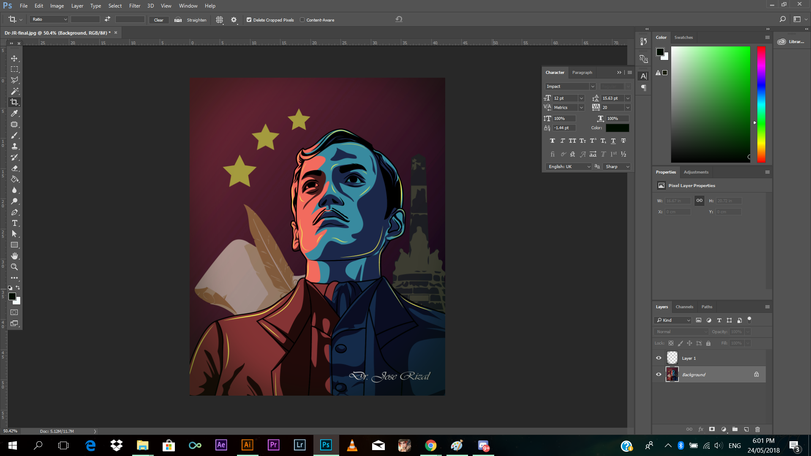811x456 pixels.
Task: Toggle All Caps text style
Action: (572, 141)
